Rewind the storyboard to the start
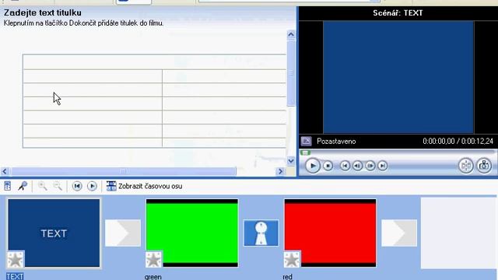 [x=77, y=186]
